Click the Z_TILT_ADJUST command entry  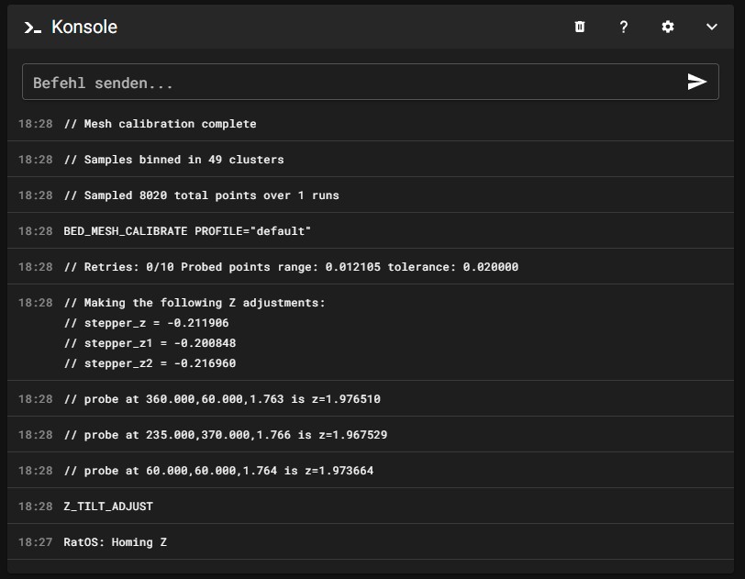pyautogui.click(x=108, y=507)
